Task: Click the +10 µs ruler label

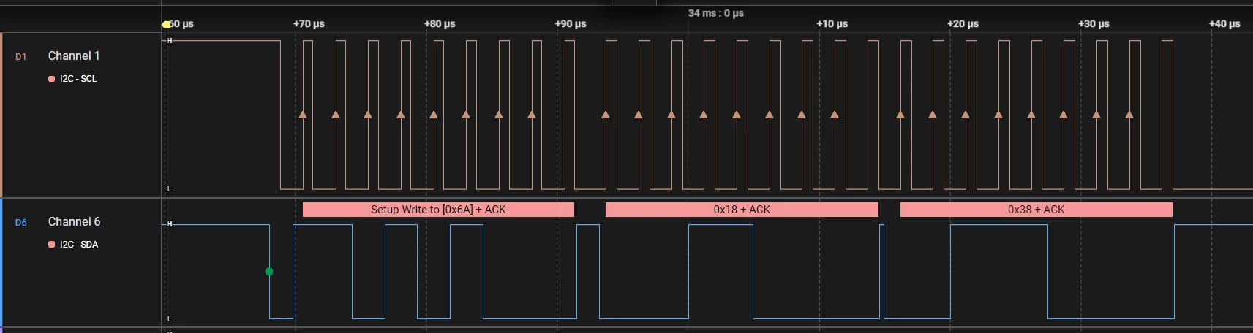Action: [x=832, y=24]
